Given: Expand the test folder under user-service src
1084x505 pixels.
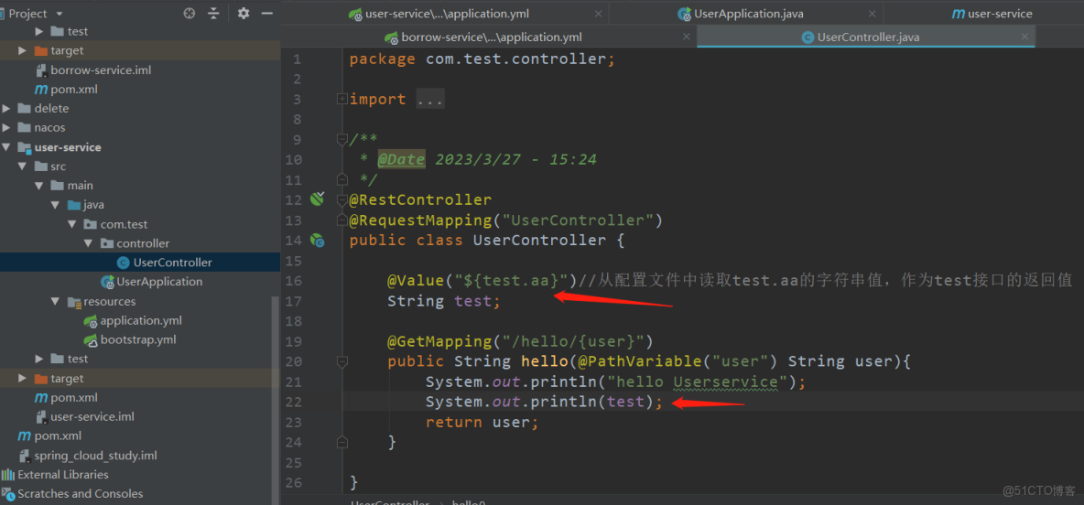Looking at the screenshot, I should 38,360.
